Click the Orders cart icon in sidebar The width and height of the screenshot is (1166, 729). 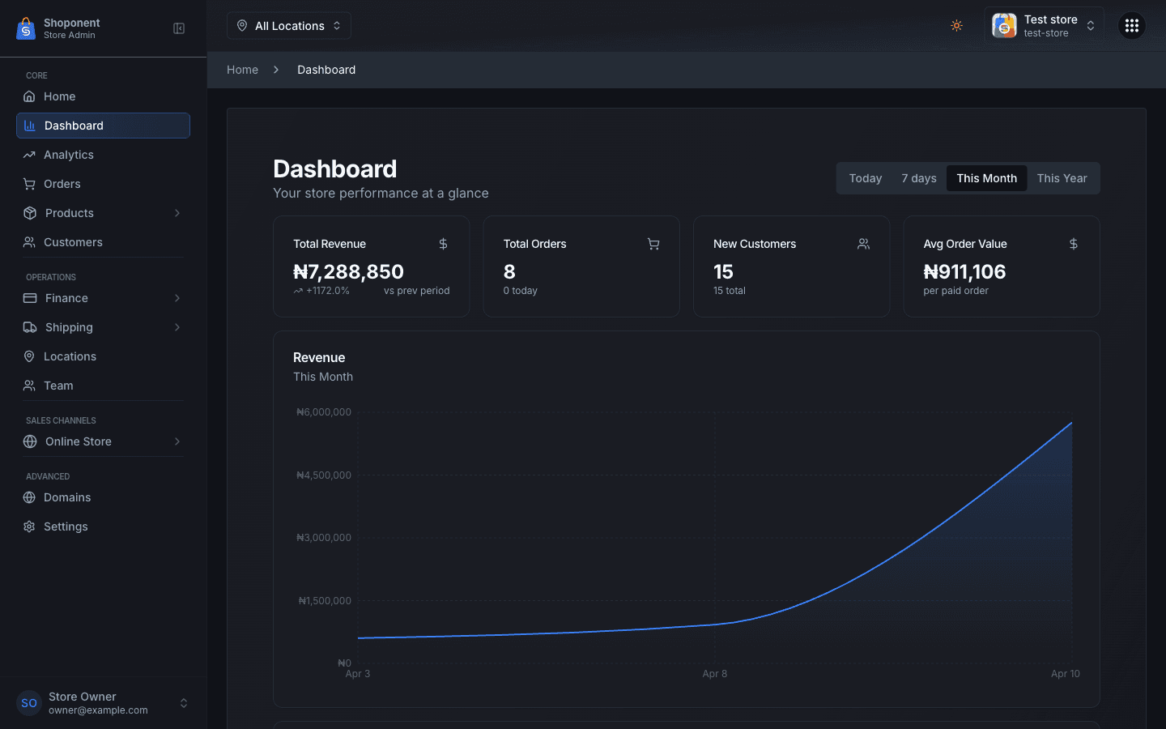[x=29, y=184]
